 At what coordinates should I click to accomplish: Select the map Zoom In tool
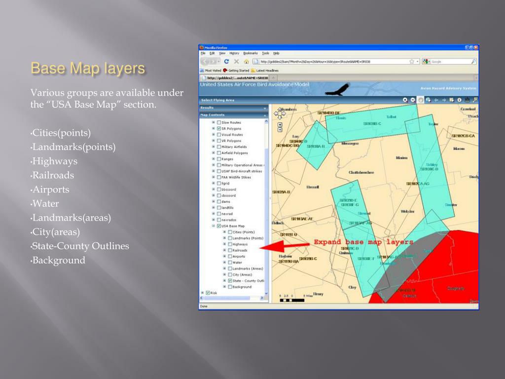pos(405,100)
